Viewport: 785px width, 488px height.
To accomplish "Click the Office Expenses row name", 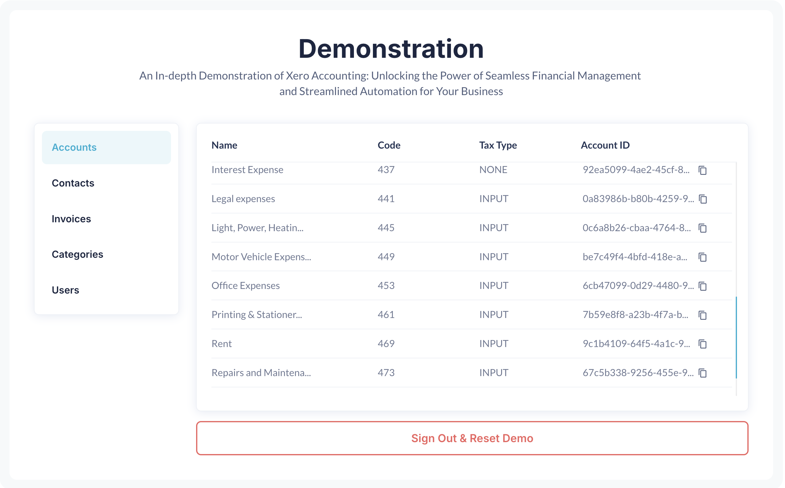I will click(x=246, y=286).
